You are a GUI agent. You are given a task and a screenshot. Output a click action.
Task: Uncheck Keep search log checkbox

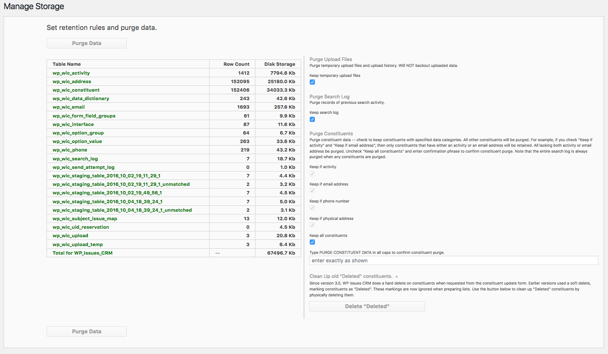pos(312,119)
